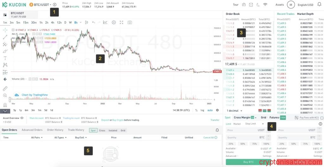Screen dimensions: 324x167
Task: Switch to Order History tab
Action: point(55,130)
